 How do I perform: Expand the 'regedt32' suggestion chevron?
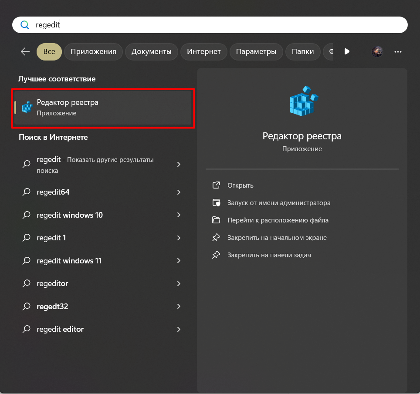pos(179,306)
